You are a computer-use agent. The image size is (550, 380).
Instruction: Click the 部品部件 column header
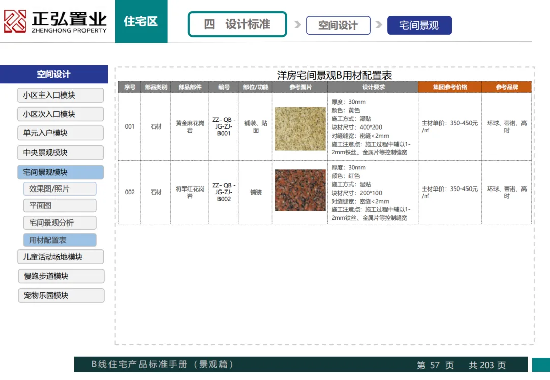[x=190, y=87]
